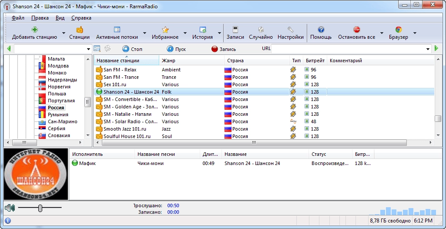This screenshot has height=229, width=446.
Task: Open Избранное favorites
Action: click(165, 33)
